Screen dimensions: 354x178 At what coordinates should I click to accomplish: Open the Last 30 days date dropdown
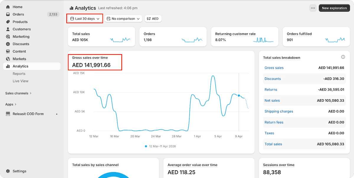85,19
